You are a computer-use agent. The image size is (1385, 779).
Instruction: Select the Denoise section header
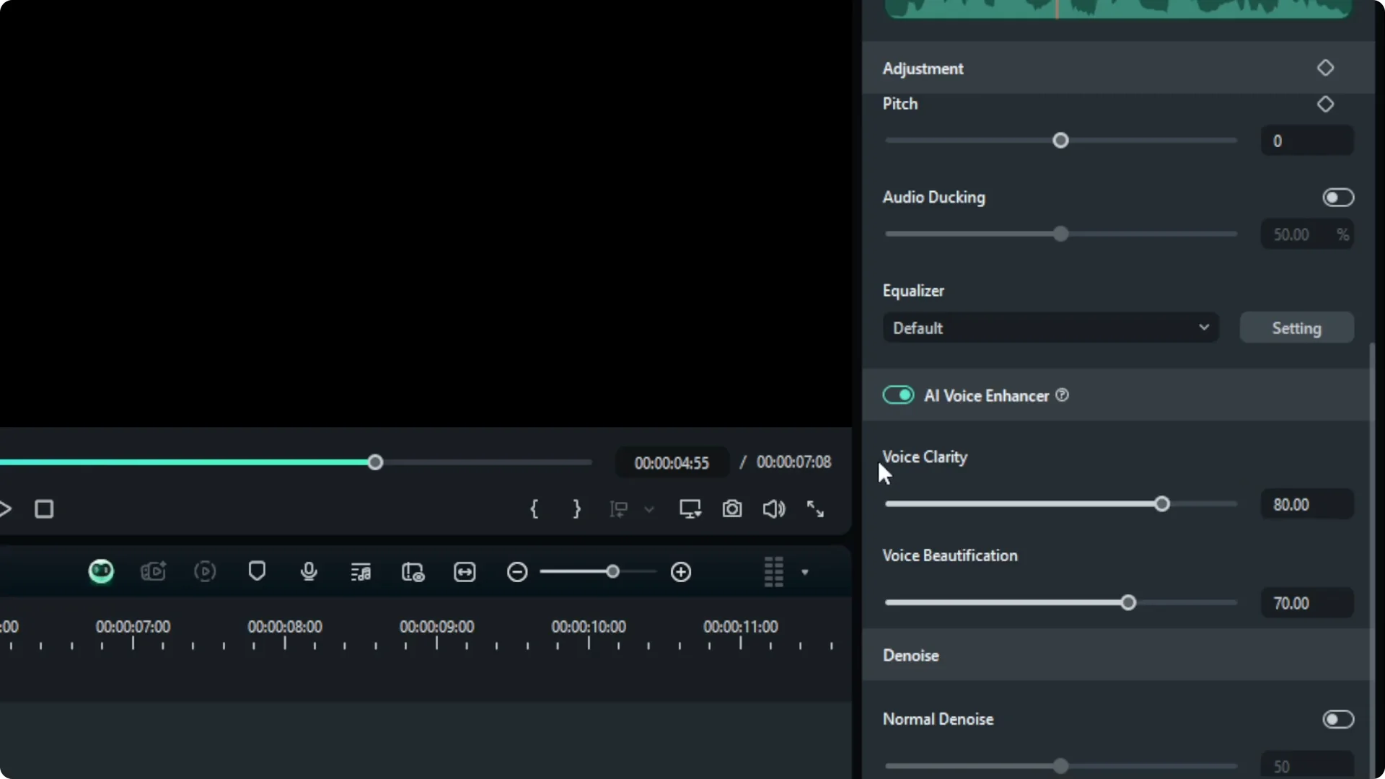point(910,656)
